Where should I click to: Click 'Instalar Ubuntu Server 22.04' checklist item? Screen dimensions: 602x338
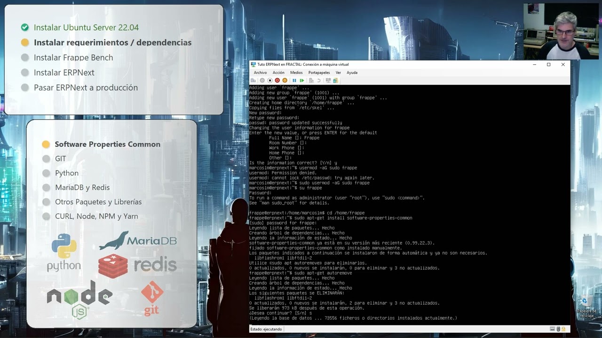point(86,28)
